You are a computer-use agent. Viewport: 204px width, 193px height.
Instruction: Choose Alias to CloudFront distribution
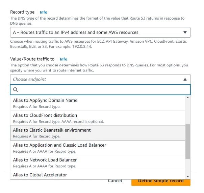[45, 115]
